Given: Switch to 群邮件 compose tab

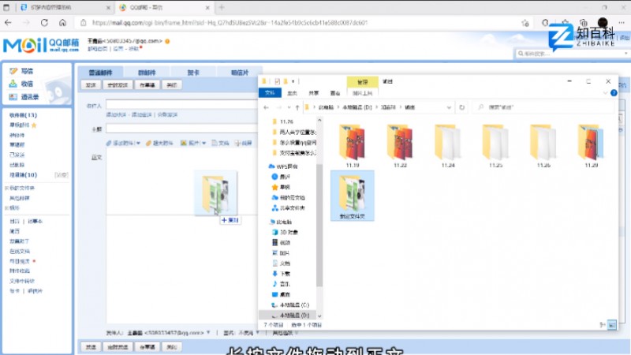Looking at the screenshot, I should pyautogui.click(x=147, y=73).
